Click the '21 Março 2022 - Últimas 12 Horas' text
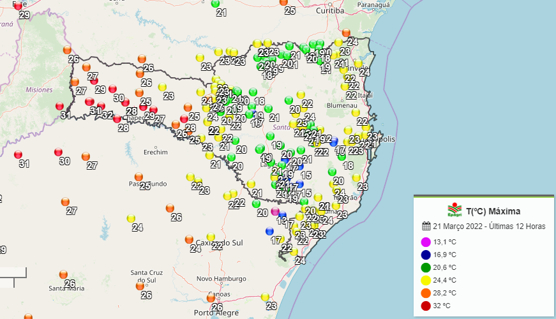This screenshot has height=319, width=556. pos(489,226)
